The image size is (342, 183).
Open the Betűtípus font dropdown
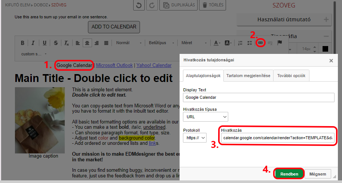click(x=161, y=43)
